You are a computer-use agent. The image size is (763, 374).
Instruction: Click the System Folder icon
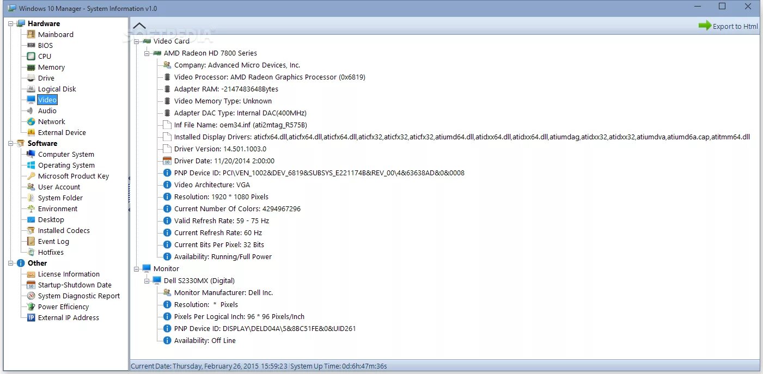(x=31, y=198)
